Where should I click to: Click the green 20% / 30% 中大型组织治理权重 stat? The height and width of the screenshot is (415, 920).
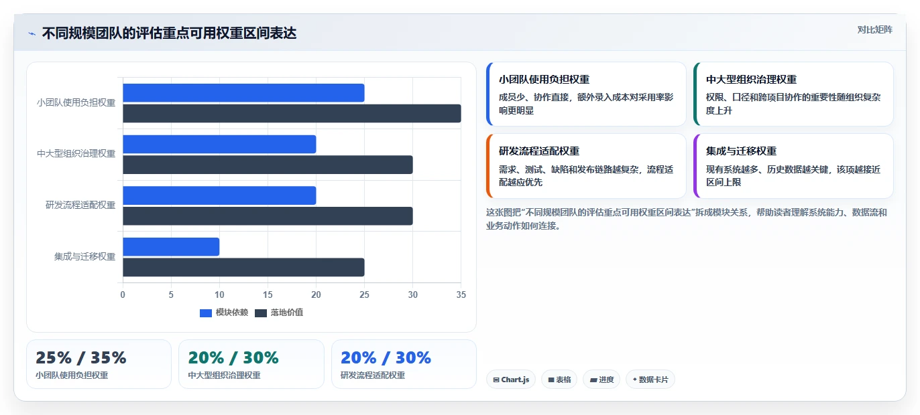[x=251, y=364]
